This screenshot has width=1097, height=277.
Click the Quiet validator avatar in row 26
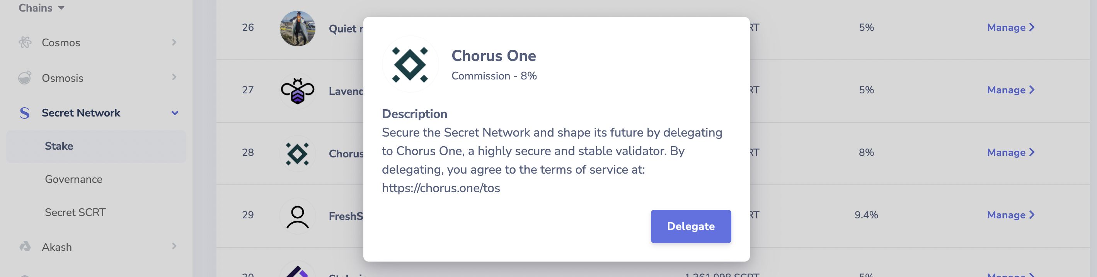pyautogui.click(x=297, y=29)
